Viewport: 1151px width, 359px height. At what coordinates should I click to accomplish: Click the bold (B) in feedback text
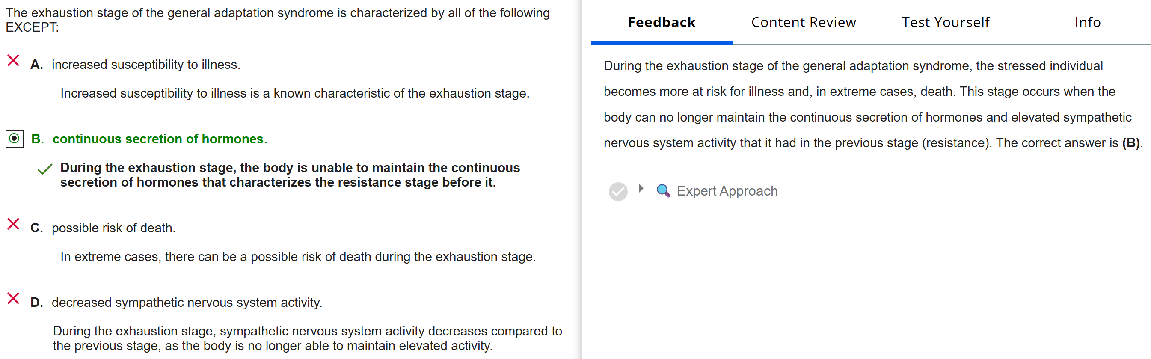point(1131,143)
